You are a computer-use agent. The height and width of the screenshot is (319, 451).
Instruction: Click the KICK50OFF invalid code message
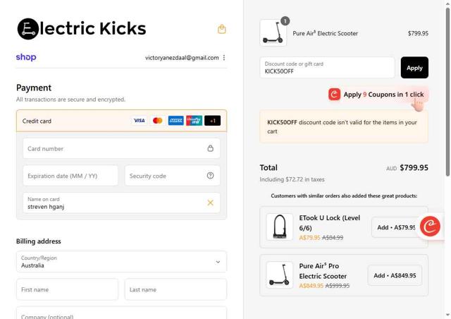(x=344, y=126)
